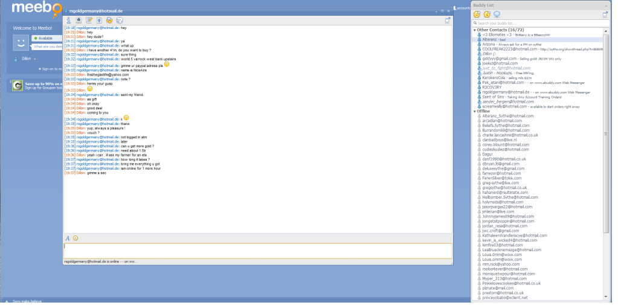Screen dimensions: 618x308
Task: Click the Sony make.believe bar at bottom
Action: pyautogui.click(x=27, y=301)
